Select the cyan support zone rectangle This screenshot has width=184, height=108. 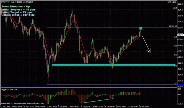(114, 65)
